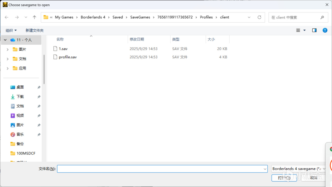Select the profile.sav file name
This screenshot has height=187, width=332.
click(x=68, y=57)
